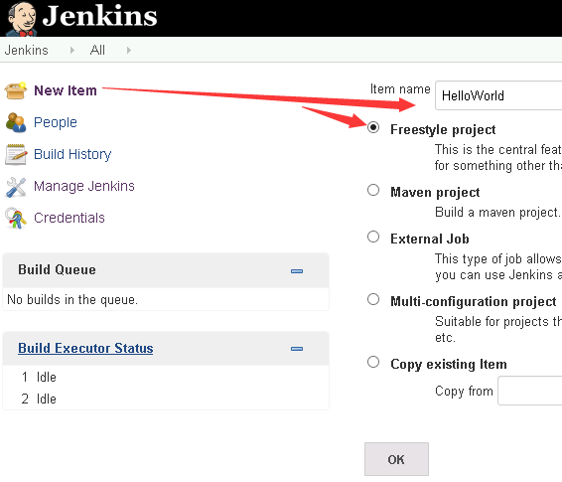Open Manage Jenkins link
The height and width of the screenshot is (482, 562).
tap(84, 186)
